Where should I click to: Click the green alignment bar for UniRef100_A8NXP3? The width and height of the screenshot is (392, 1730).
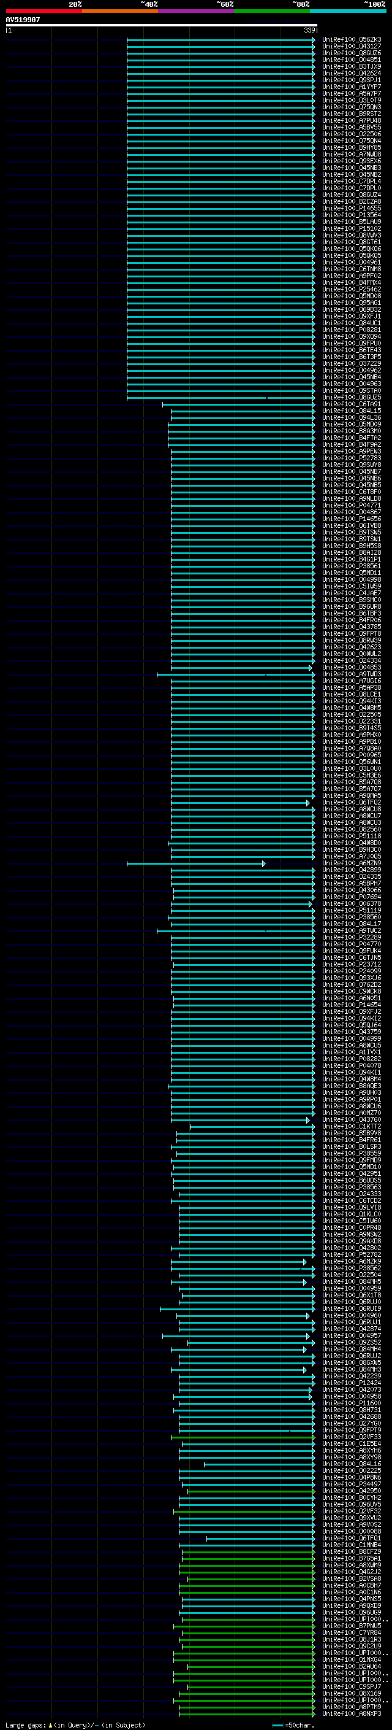pyautogui.click(x=247, y=1714)
